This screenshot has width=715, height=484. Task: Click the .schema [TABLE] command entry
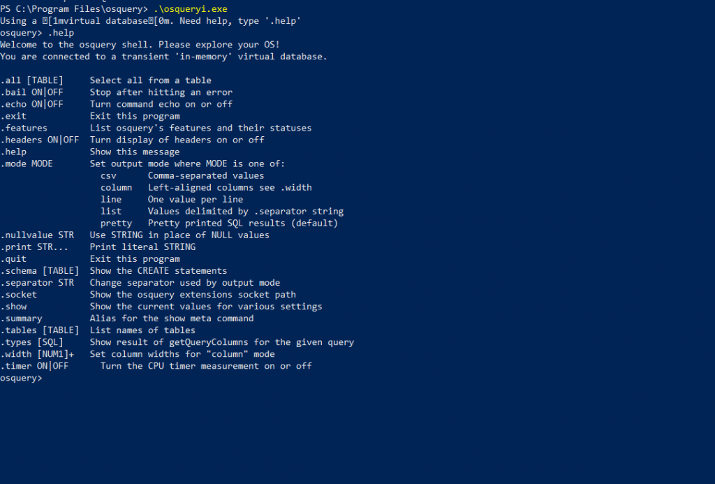tap(40, 270)
